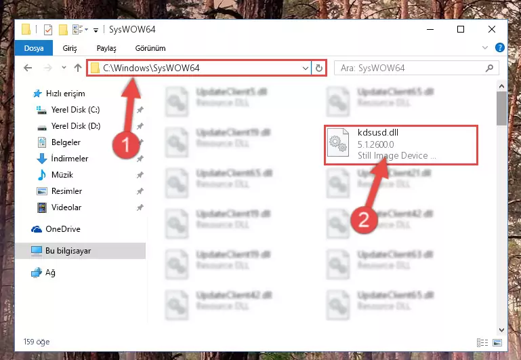Image resolution: width=521 pixels, height=360 pixels.
Task: Click the search magnifier icon
Action: [x=489, y=68]
